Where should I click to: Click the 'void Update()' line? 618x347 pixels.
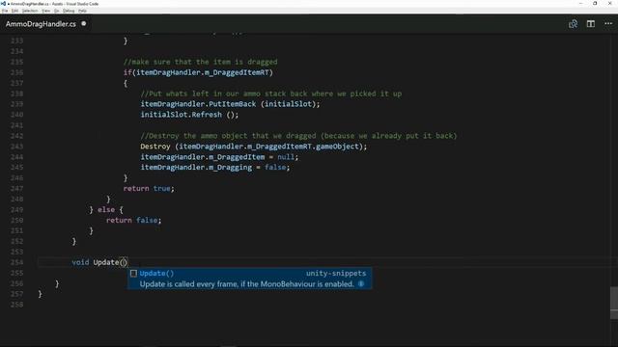(x=99, y=262)
